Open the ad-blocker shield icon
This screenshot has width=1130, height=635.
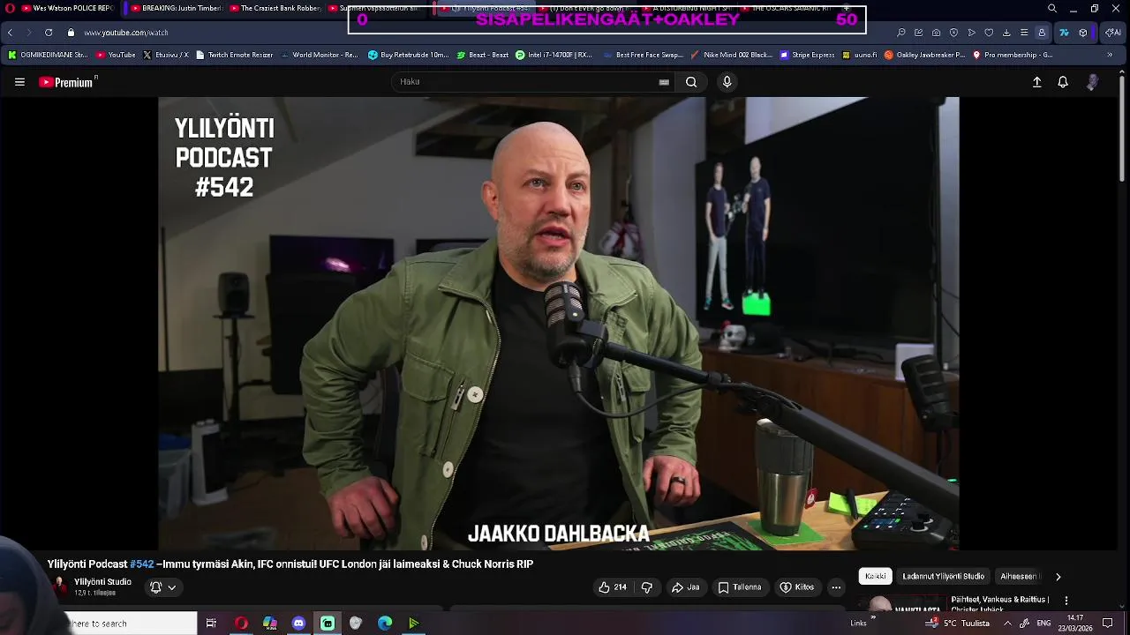[953, 33]
